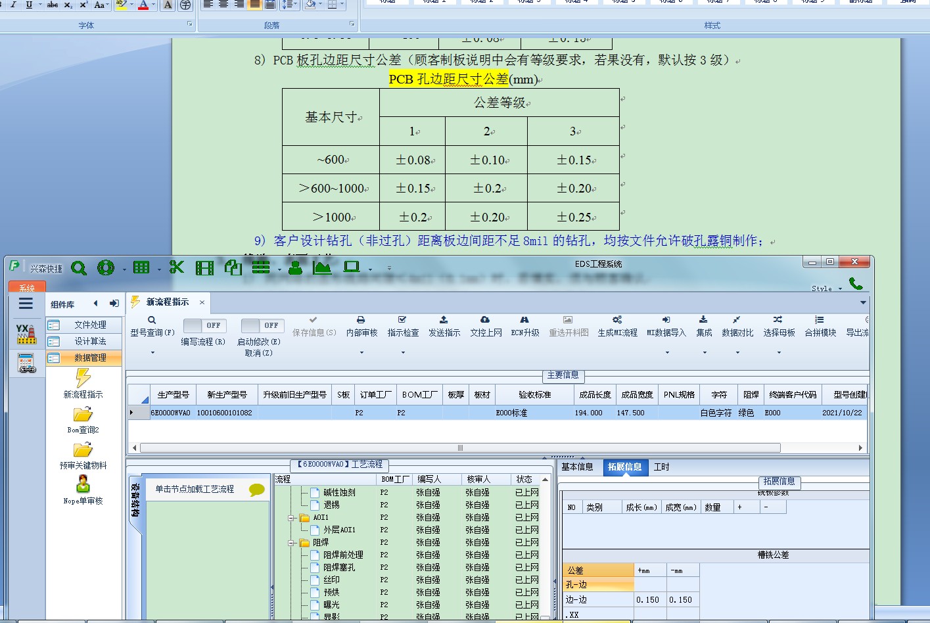
Task: Open dropdown arrow under 选择母板
Action: point(779,353)
